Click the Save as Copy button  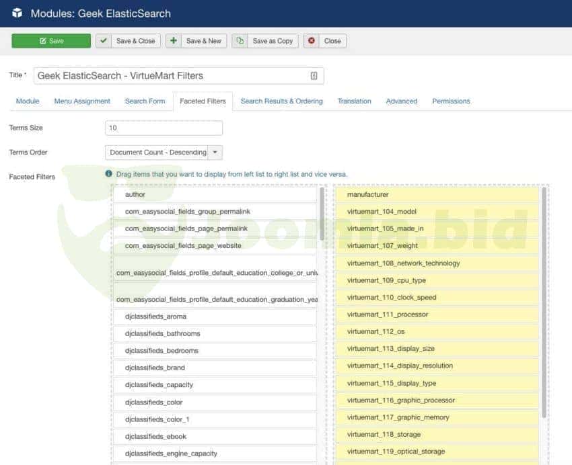pyautogui.click(x=265, y=41)
